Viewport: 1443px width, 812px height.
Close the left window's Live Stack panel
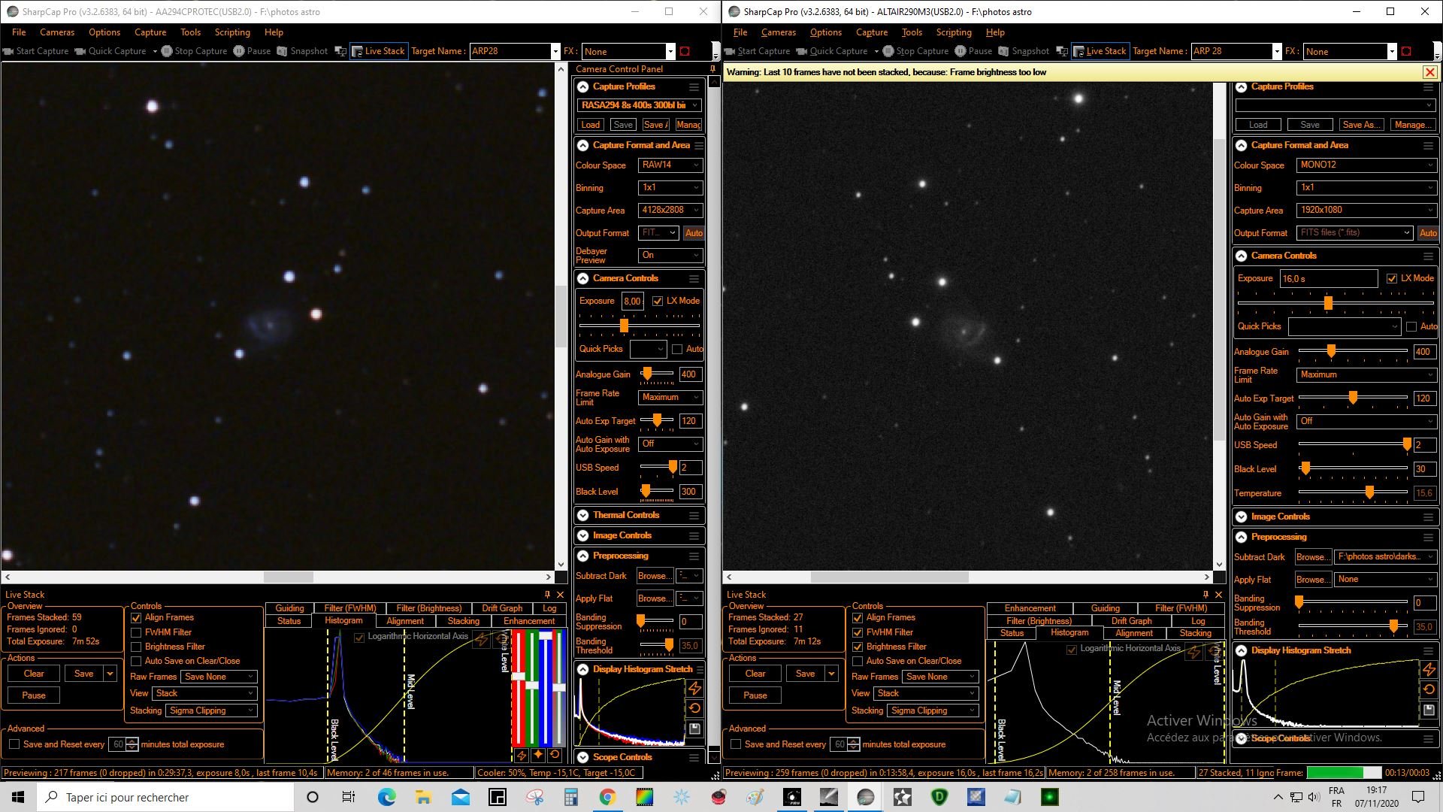point(560,594)
